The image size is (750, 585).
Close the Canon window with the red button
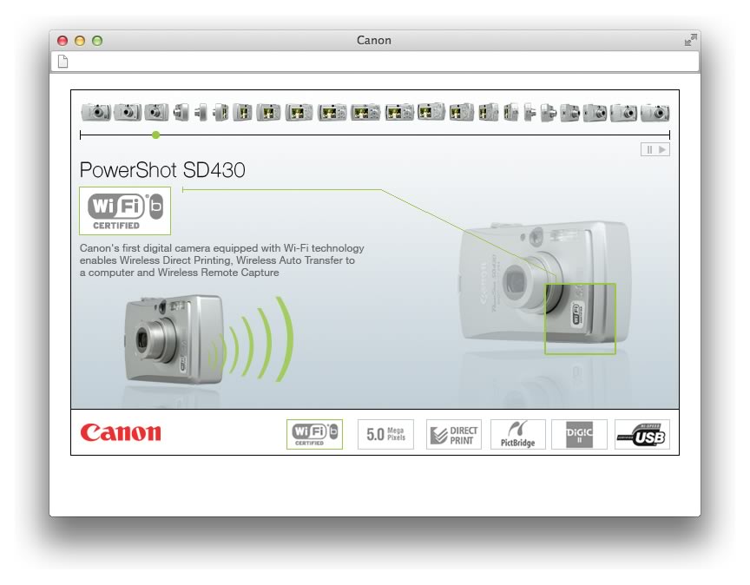click(62, 41)
